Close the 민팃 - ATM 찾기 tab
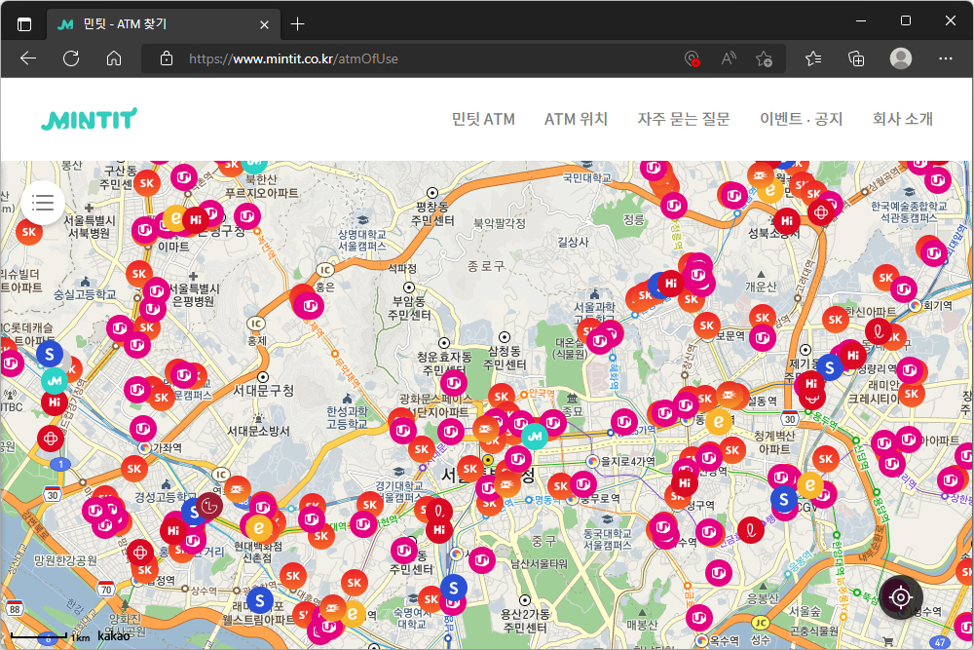The height and width of the screenshot is (650, 974). coord(264,24)
